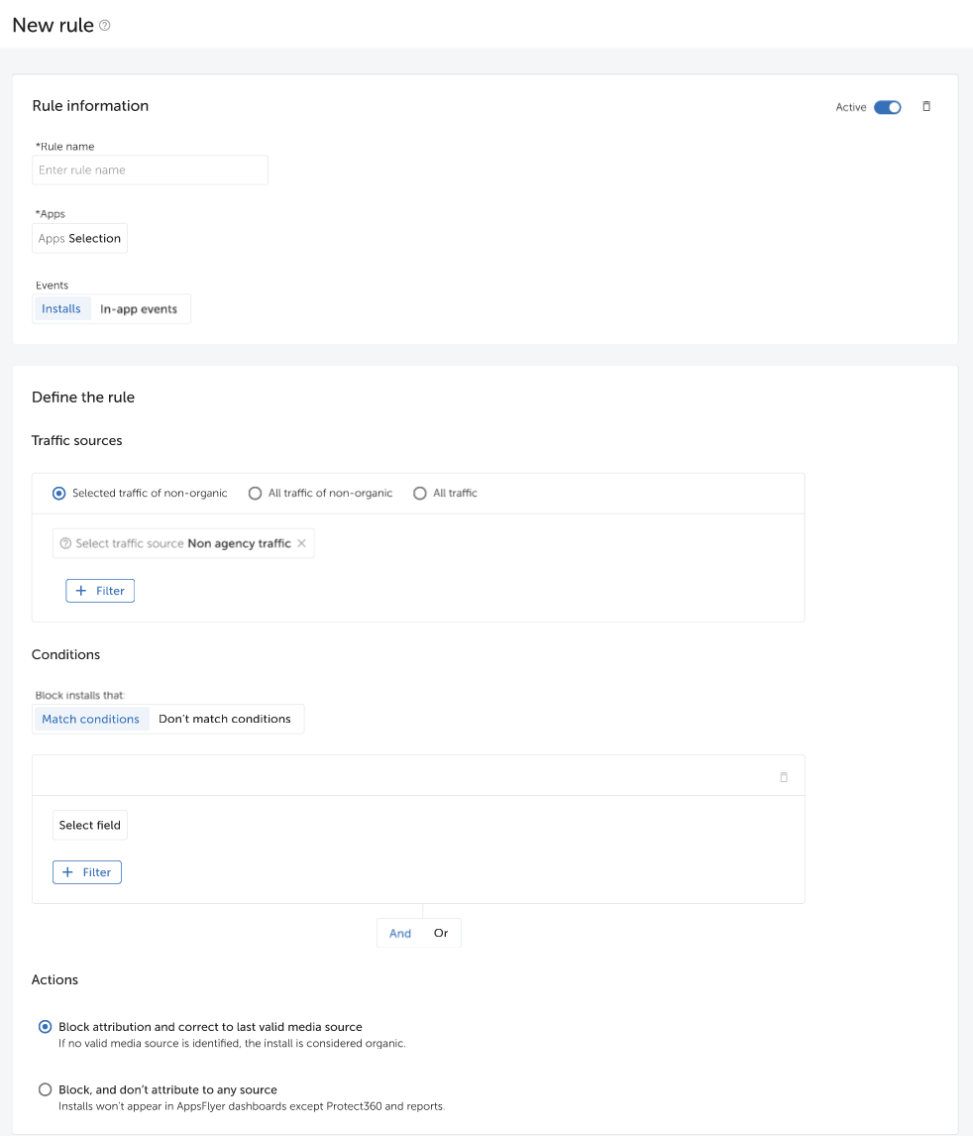The width and height of the screenshot is (973, 1136).
Task: Open the Select field dropdown
Action: pyautogui.click(x=89, y=824)
